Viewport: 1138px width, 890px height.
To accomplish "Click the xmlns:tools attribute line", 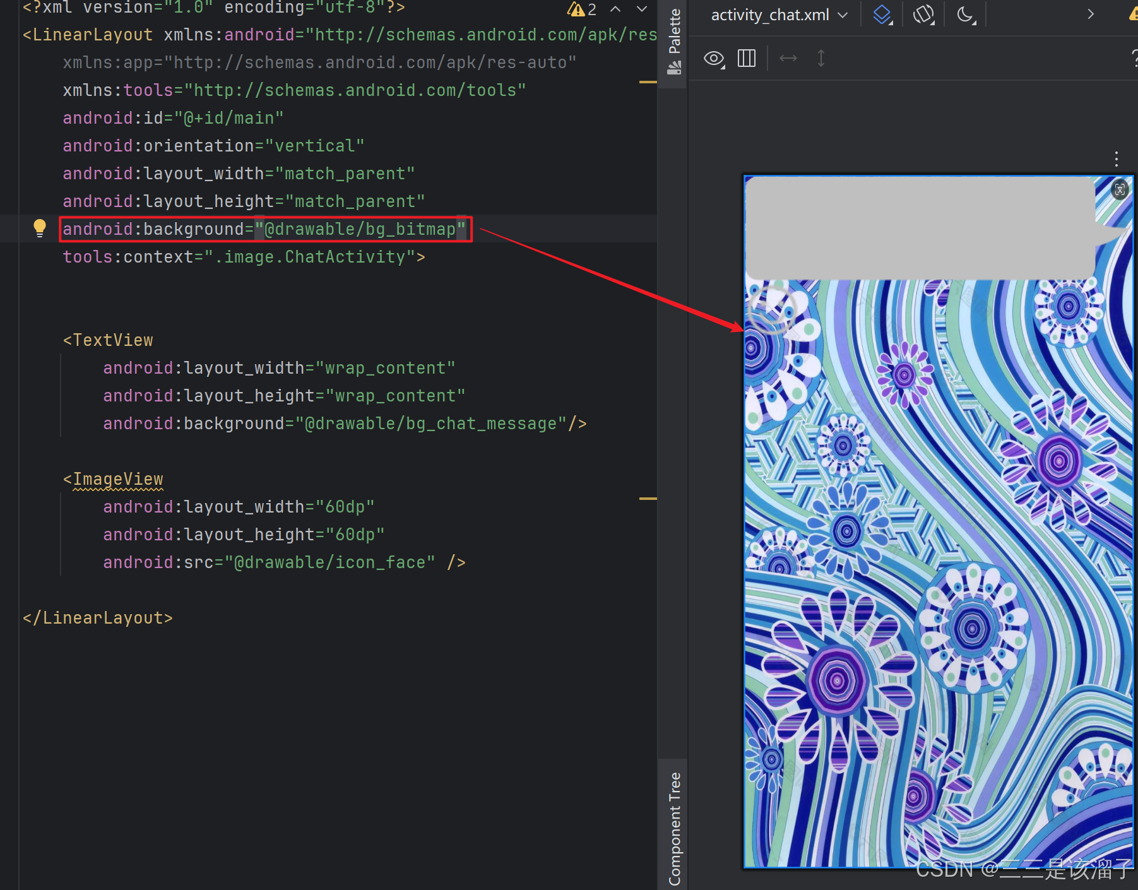I will pyautogui.click(x=294, y=90).
